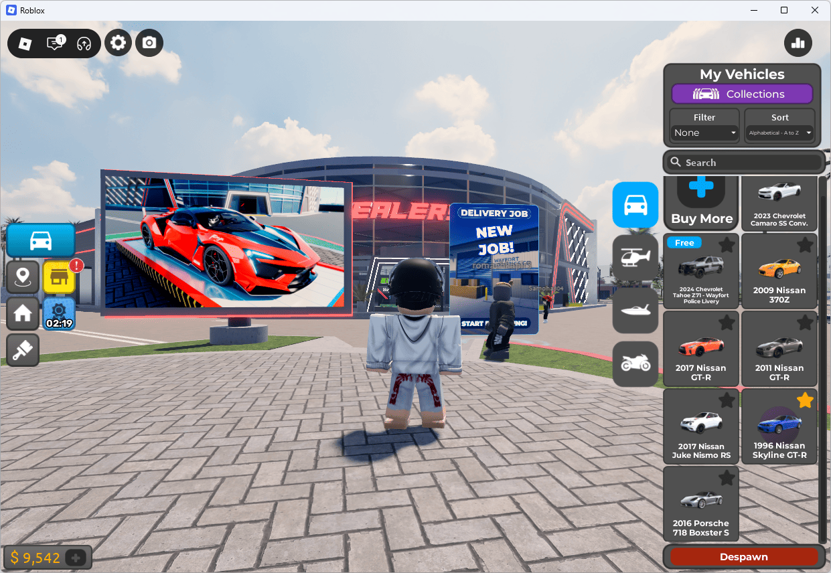The image size is (831, 573).
Task: Select the 2023 Chevrolet Camaro SS Conv. card
Action: pos(779,203)
